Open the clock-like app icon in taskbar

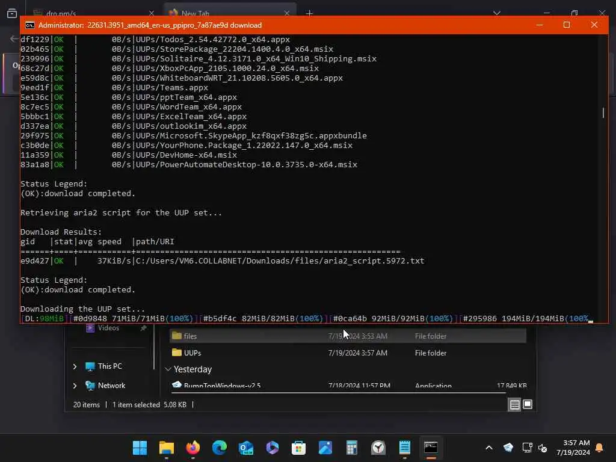pos(378,448)
